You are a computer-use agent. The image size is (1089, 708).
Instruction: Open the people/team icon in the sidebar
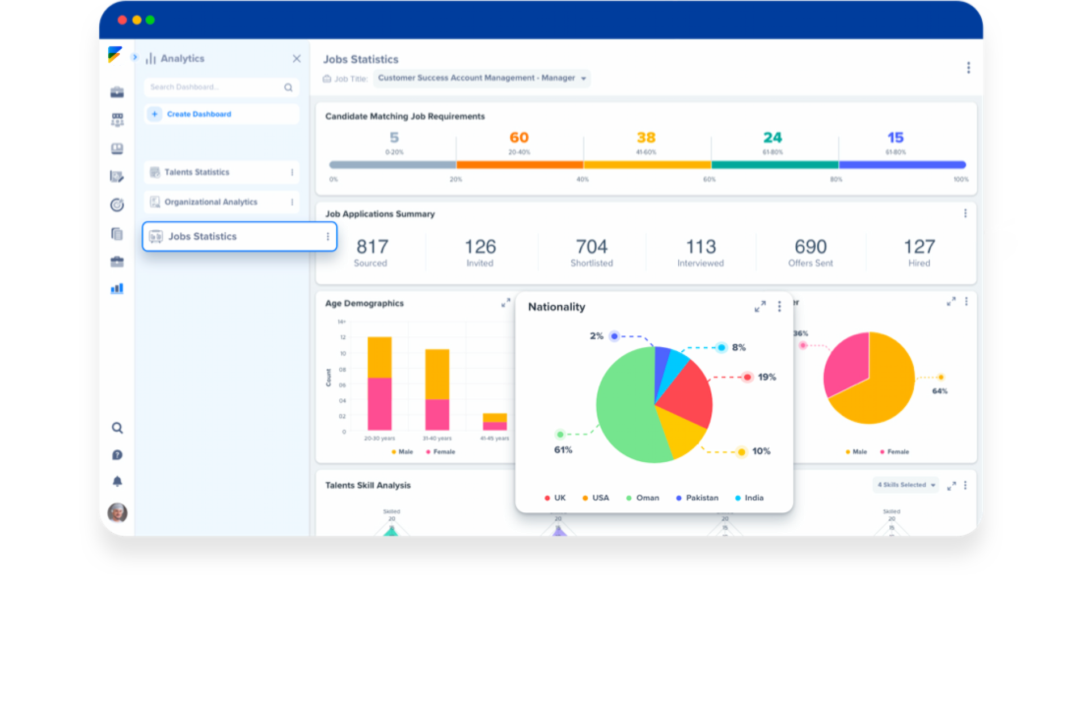pyautogui.click(x=117, y=120)
